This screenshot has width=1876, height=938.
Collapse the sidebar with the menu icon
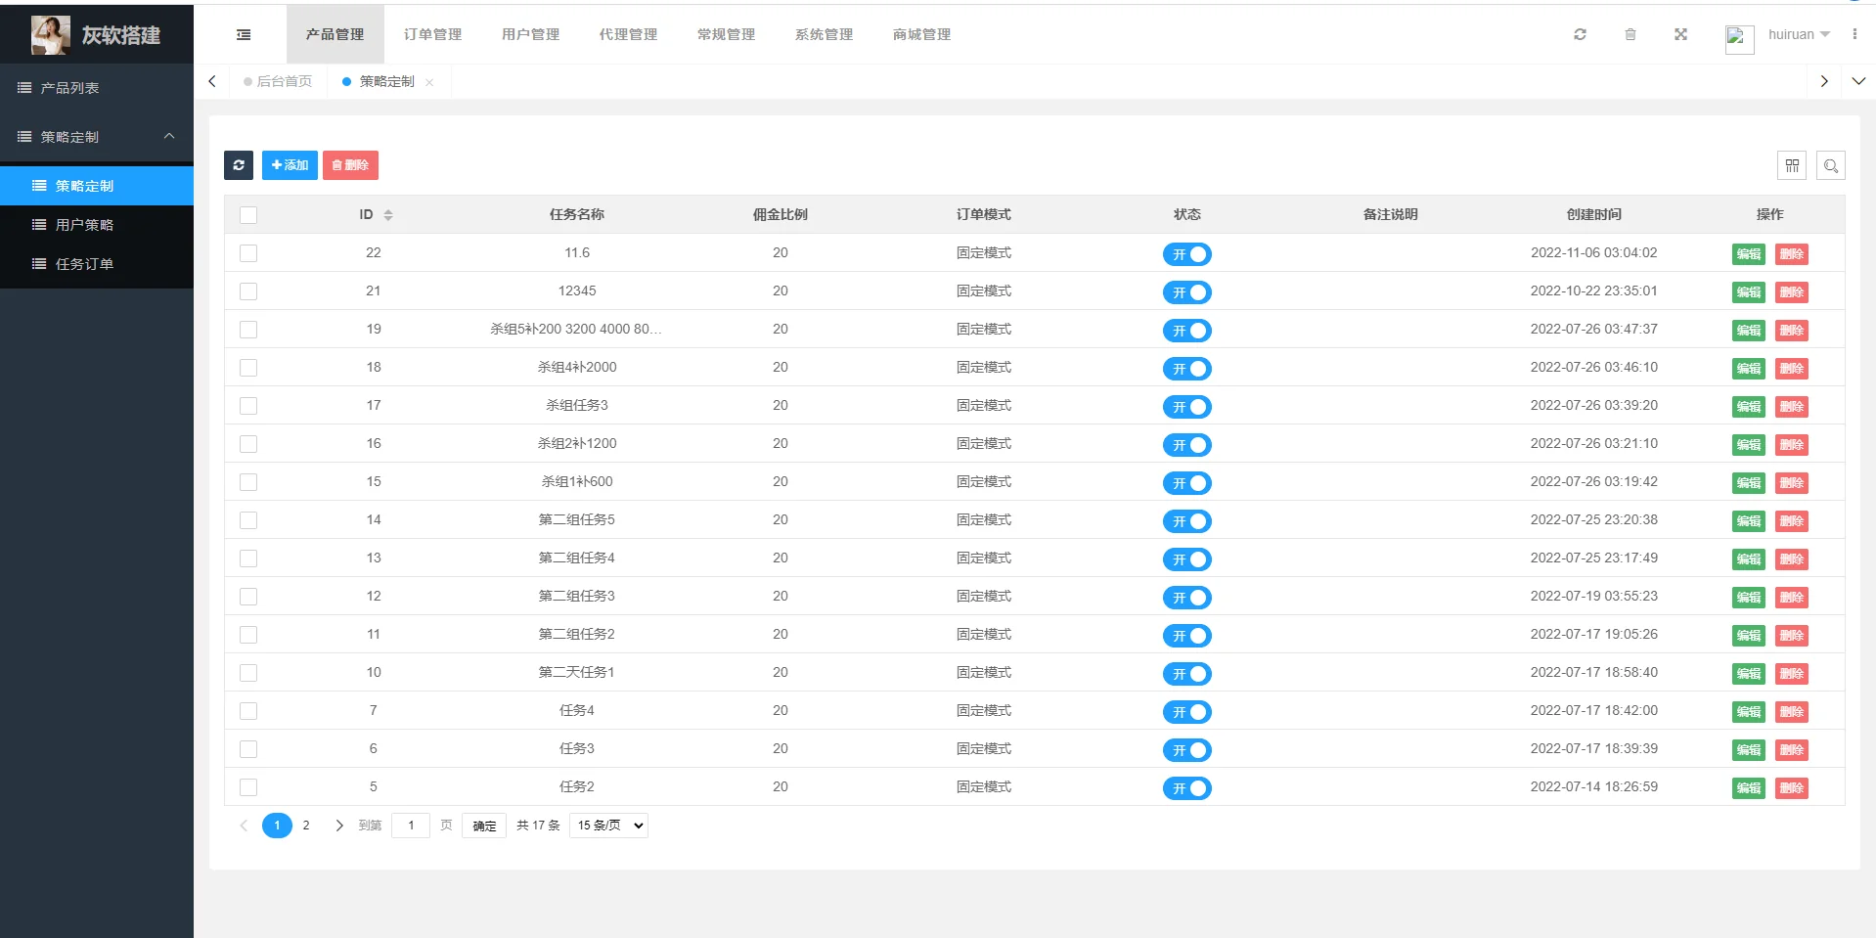click(244, 34)
